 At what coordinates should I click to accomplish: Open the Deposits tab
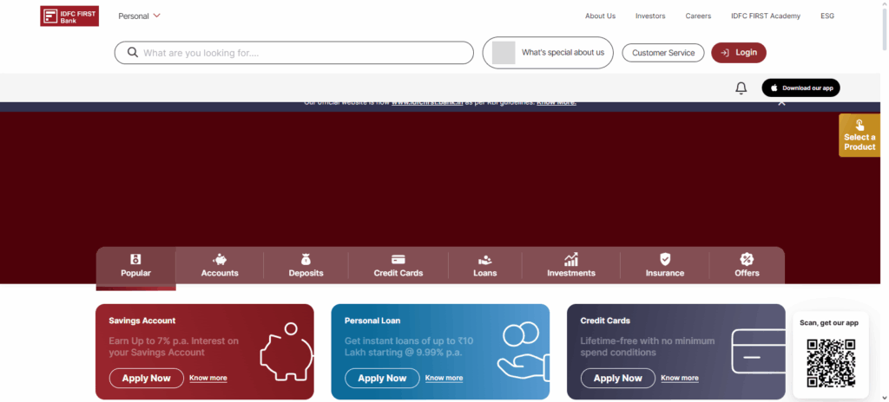point(306,265)
